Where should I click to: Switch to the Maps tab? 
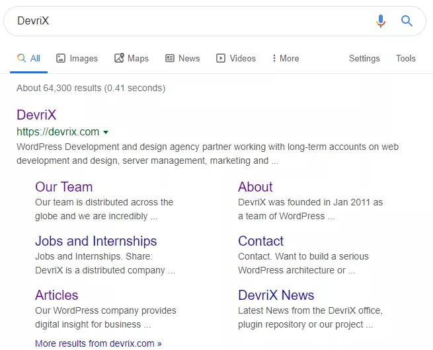point(132,58)
